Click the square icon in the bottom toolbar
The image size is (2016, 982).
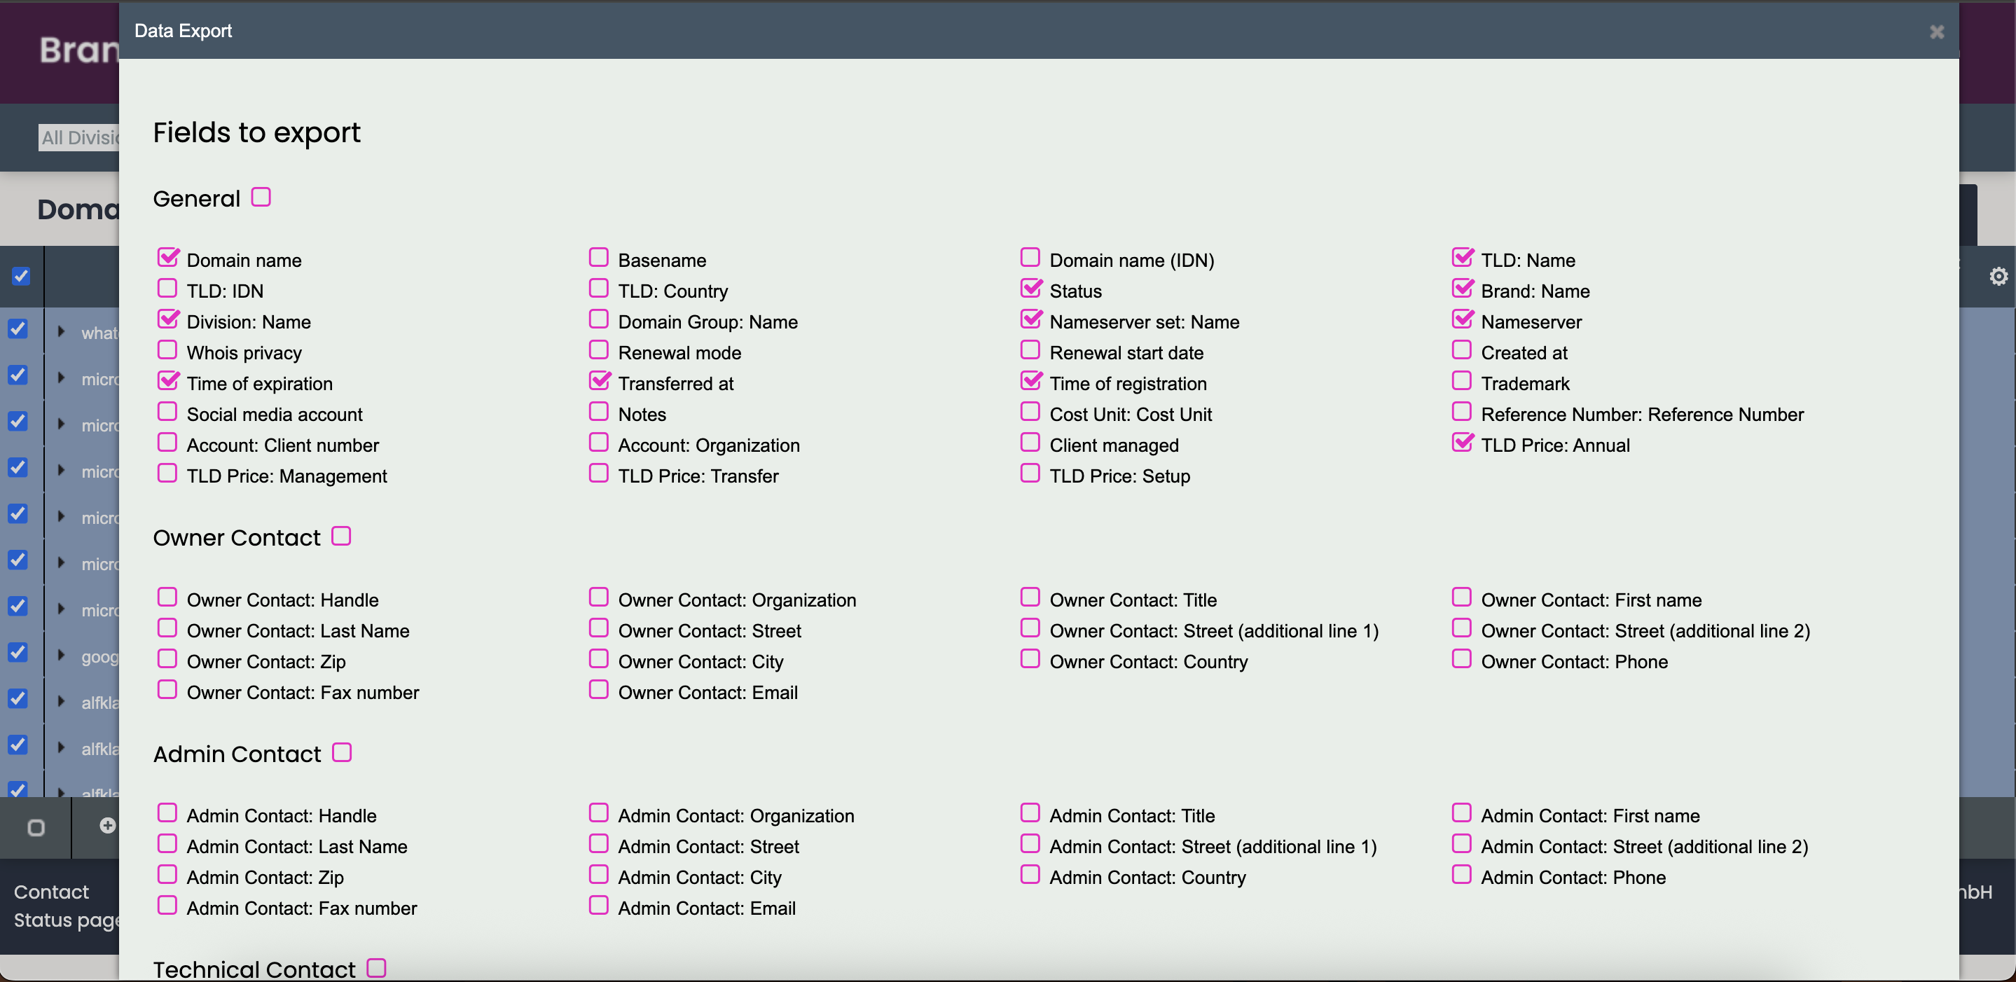(36, 827)
